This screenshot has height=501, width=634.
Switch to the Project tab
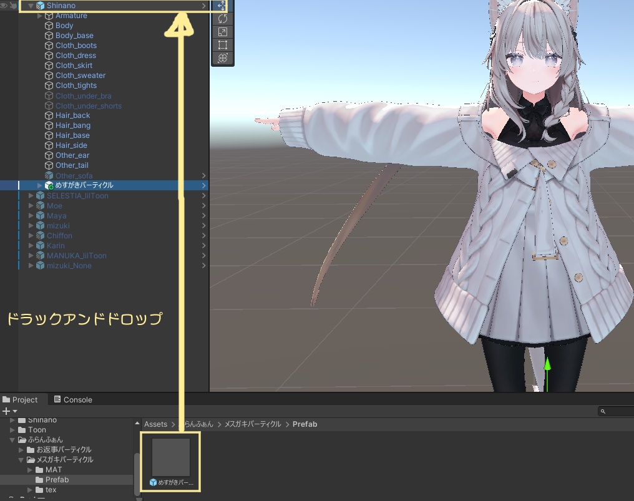click(23, 399)
